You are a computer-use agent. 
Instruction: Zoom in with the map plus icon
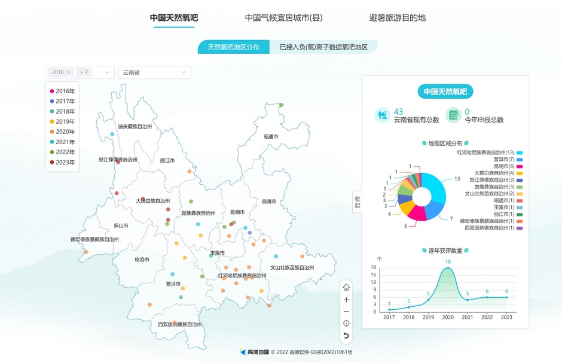(346, 300)
